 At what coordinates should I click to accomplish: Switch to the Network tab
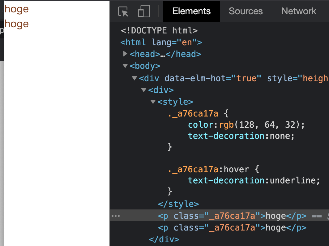tap(299, 11)
